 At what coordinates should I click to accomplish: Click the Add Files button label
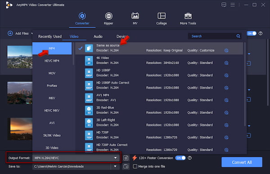click(22, 34)
